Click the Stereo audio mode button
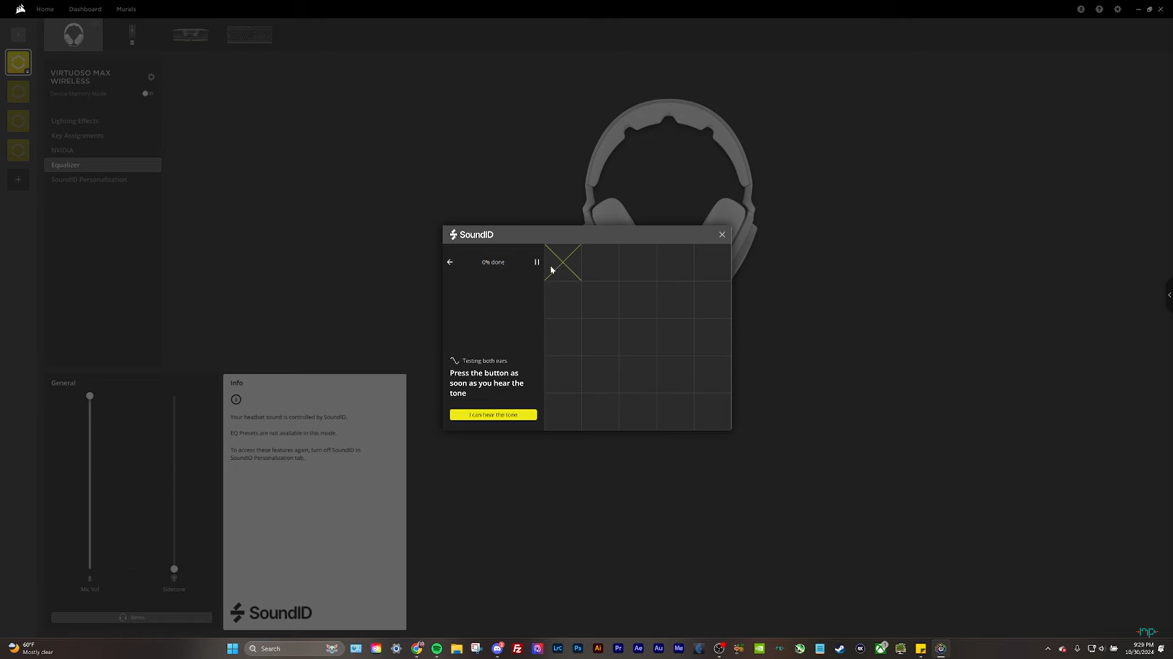The image size is (1173, 659). click(131, 617)
